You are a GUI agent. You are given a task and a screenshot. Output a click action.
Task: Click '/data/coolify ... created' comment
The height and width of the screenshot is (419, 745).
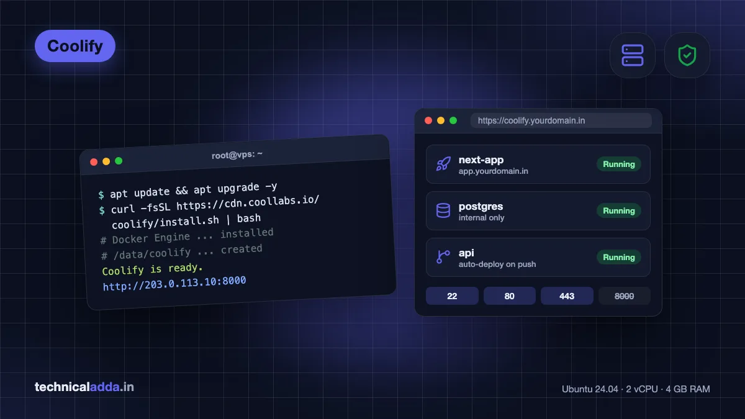click(x=181, y=252)
